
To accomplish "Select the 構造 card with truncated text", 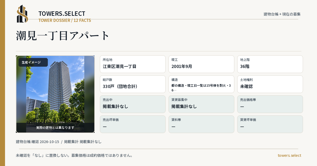I will pyautogui.click(x=201, y=84).
